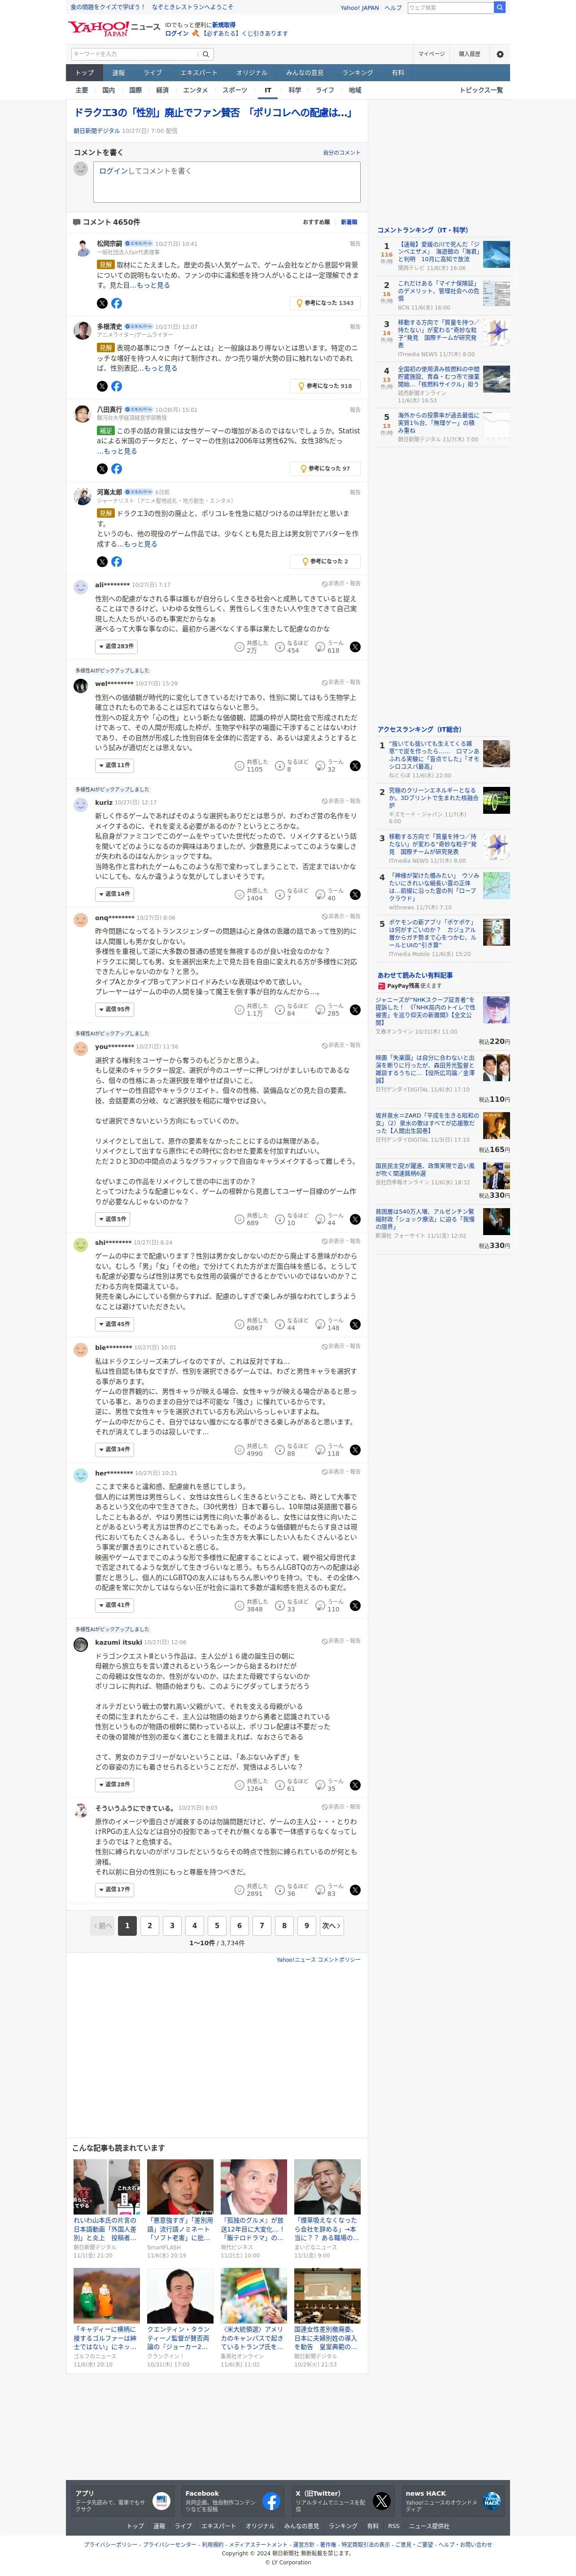Click the Yahoo! JAPAN ニュース logo
The image size is (576, 2576).
(114, 29)
